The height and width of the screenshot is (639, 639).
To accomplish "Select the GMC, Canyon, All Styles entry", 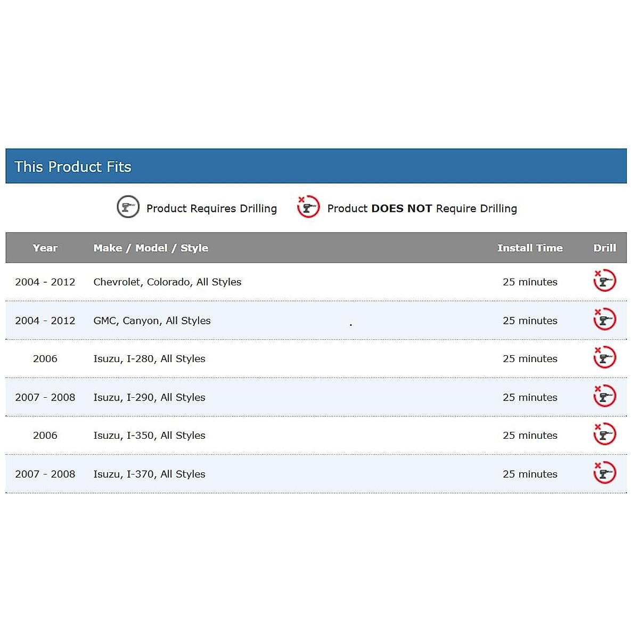I will click(x=152, y=321).
